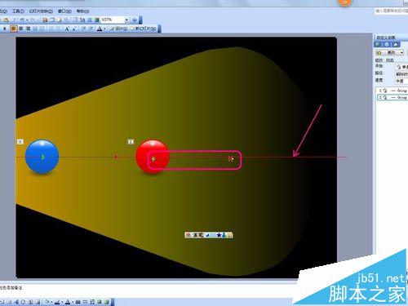Toggle the Center alignment button
Image resolution: width=408 pixels, height=306 pixels.
tap(20, 29)
